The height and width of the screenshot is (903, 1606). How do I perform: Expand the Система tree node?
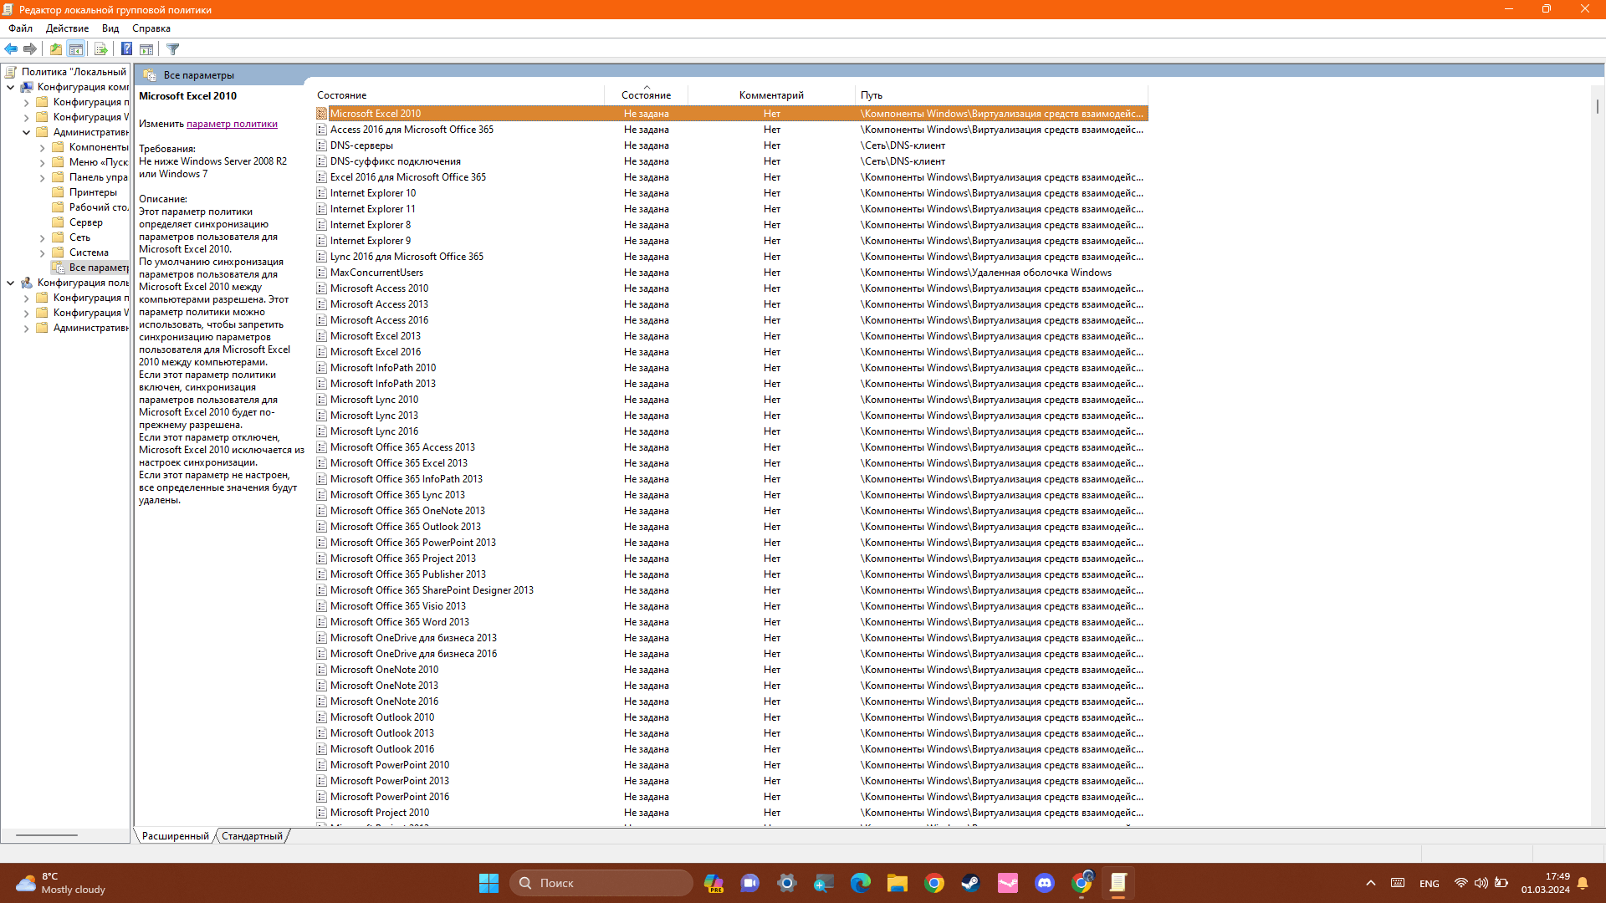42,253
